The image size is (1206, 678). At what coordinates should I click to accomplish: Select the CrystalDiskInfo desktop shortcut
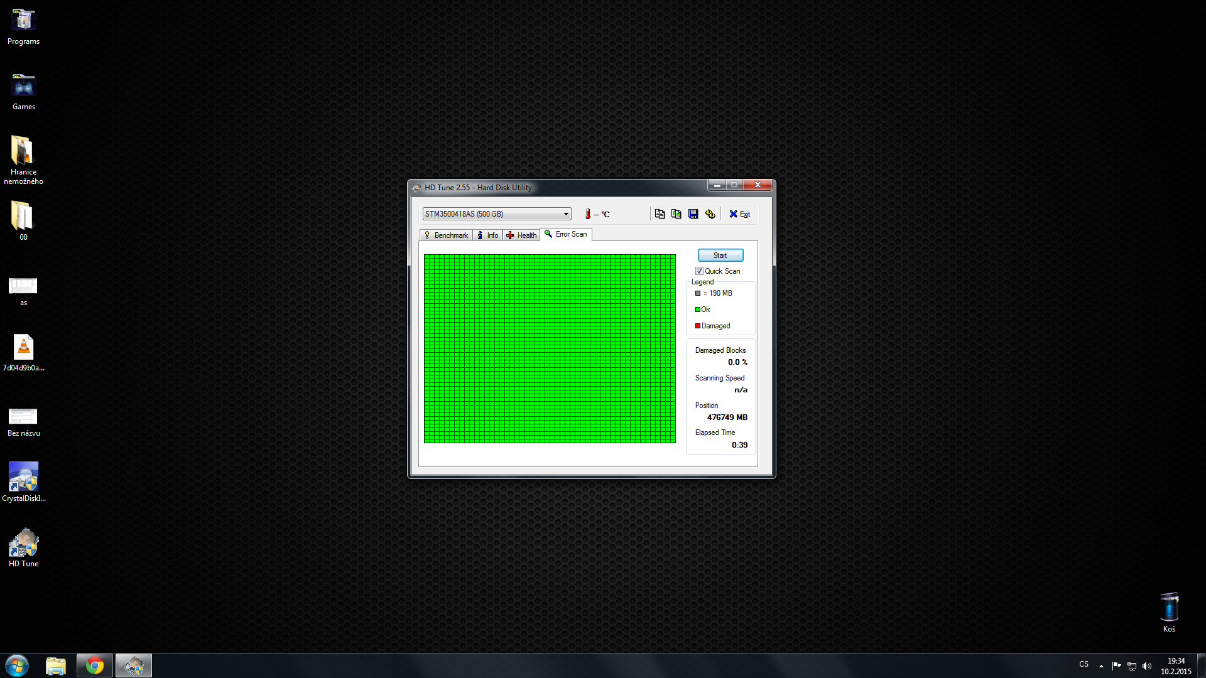pos(23,482)
